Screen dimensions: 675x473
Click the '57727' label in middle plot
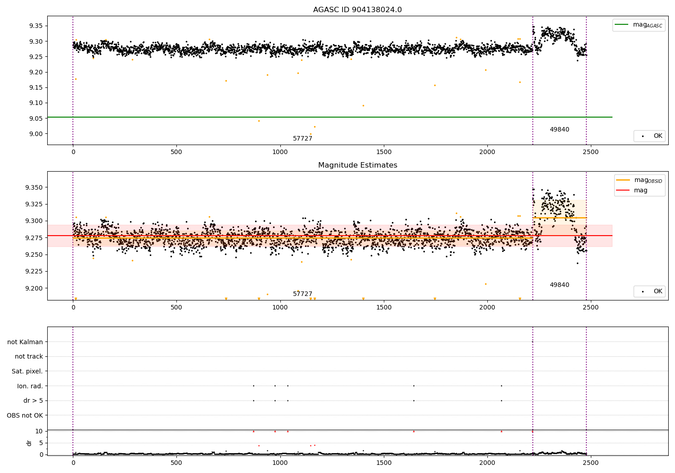(x=302, y=294)
